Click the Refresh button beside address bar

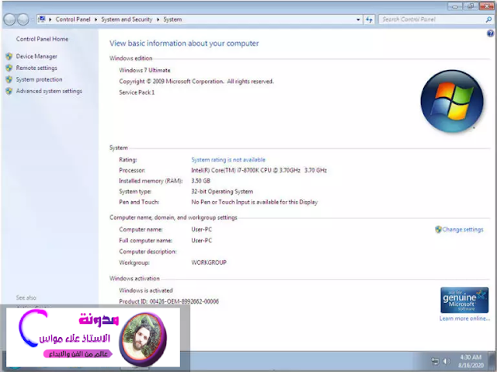(x=369, y=19)
